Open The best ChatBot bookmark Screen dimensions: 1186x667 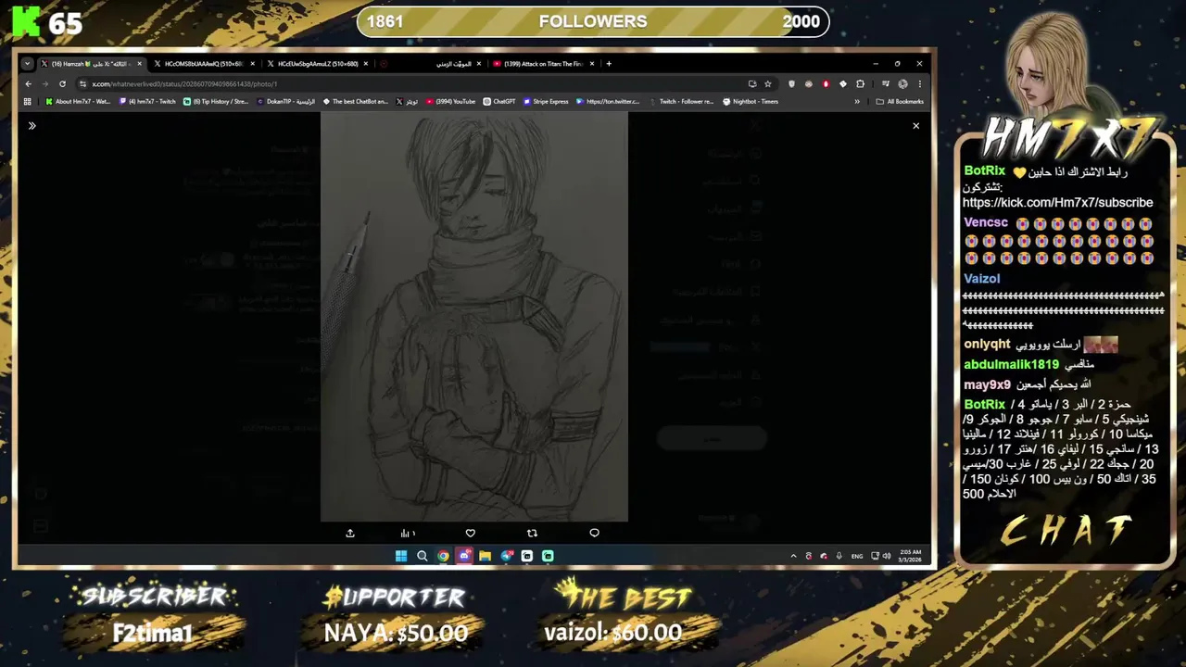356,102
